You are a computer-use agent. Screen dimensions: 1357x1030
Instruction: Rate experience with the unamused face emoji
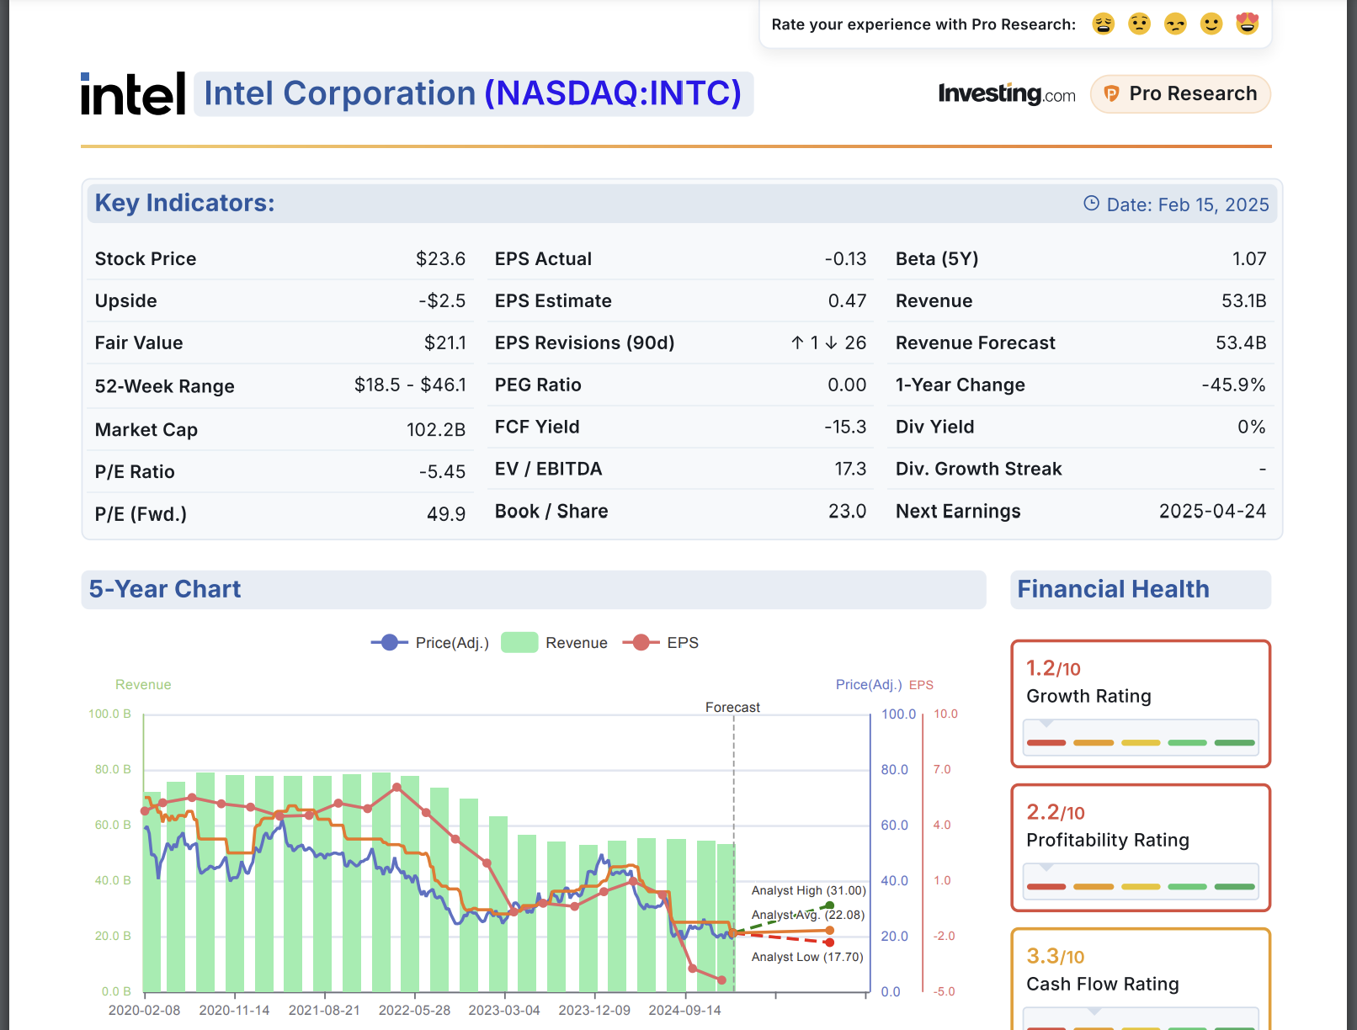(1175, 24)
